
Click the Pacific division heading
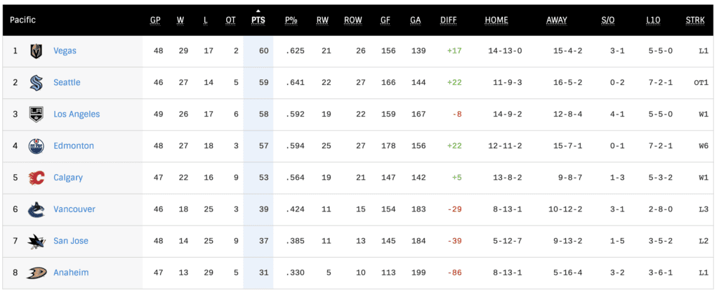point(22,20)
